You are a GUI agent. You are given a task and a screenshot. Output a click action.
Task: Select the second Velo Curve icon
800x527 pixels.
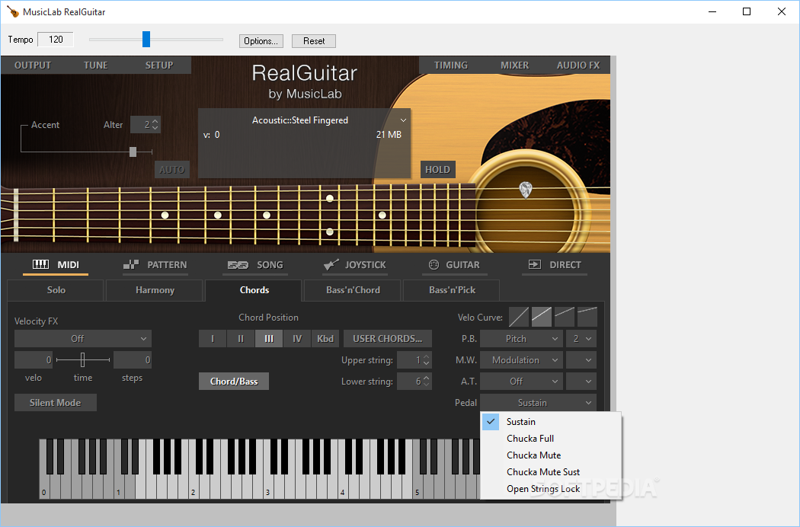point(541,317)
